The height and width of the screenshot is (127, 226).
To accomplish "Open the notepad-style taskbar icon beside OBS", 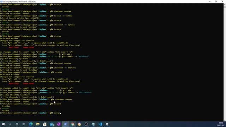I will [93, 124].
